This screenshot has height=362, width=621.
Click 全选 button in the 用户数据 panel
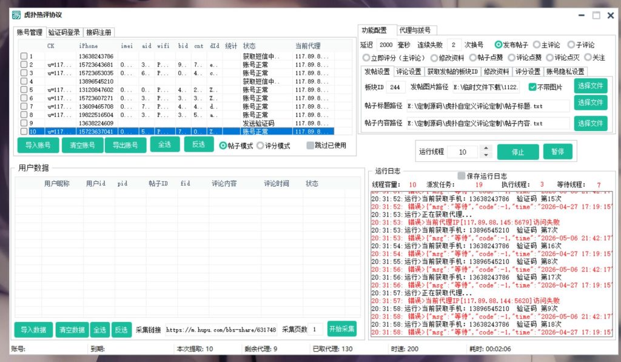(x=100, y=329)
